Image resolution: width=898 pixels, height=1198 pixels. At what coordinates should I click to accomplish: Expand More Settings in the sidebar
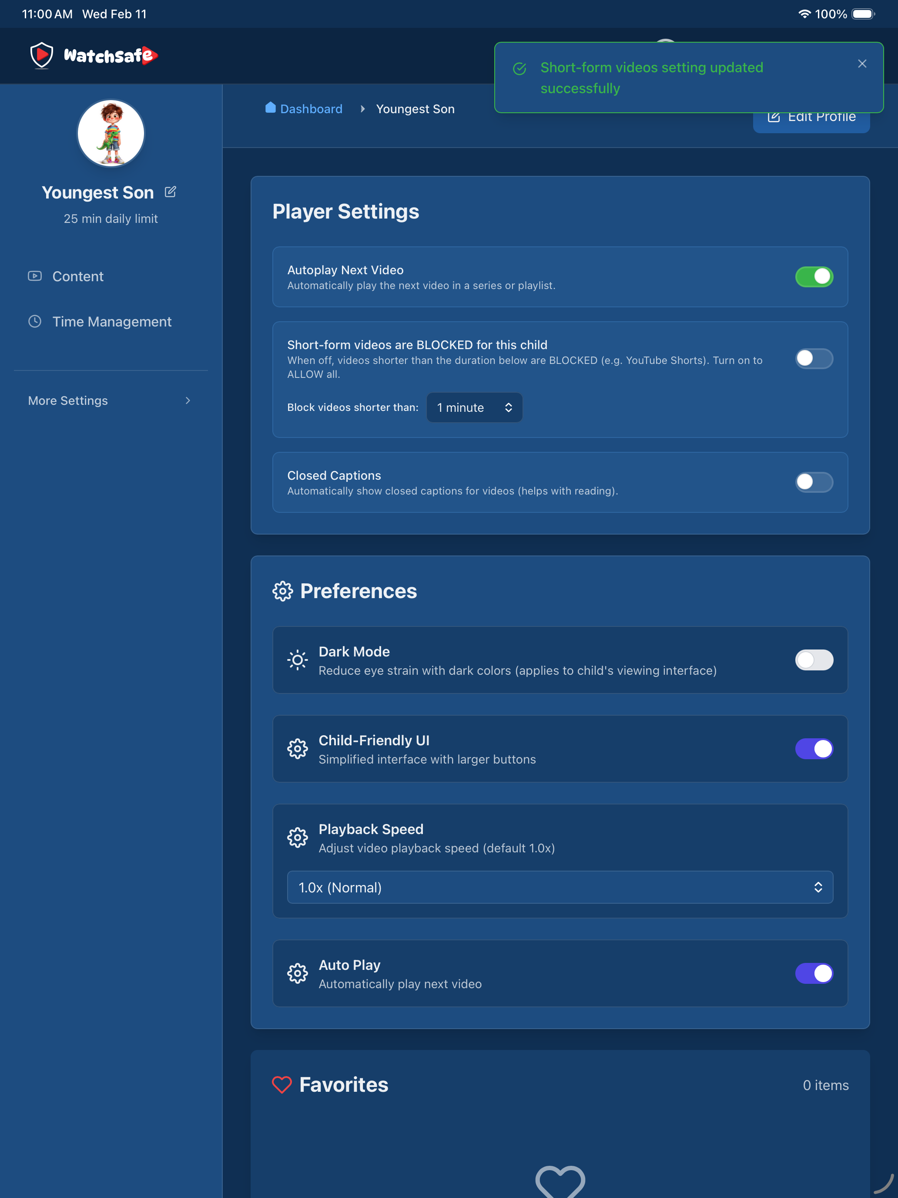tap(111, 401)
